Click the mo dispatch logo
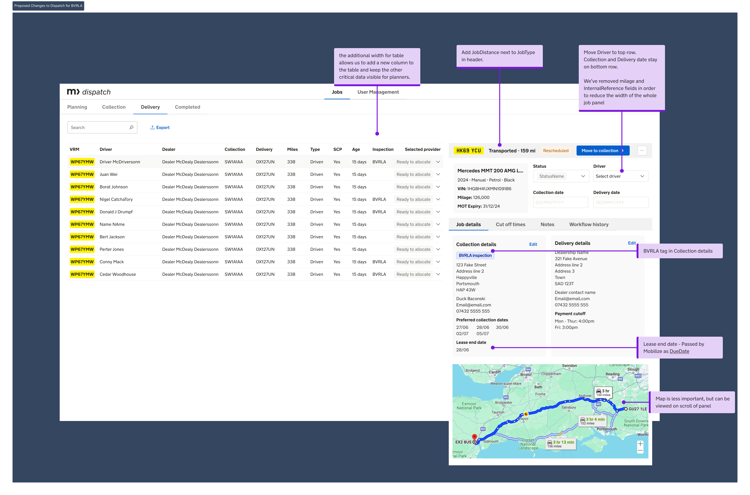 tap(89, 92)
